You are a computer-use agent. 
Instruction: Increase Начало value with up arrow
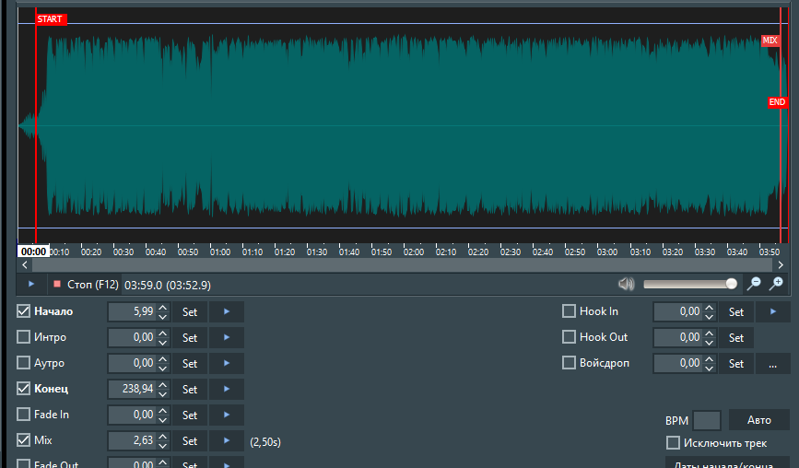[x=163, y=308]
